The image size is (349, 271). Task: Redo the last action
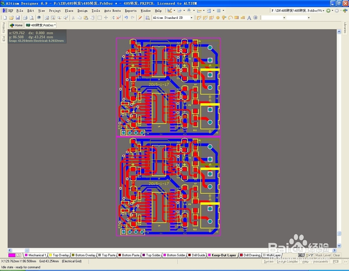pyautogui.click(x=133, y=17)
